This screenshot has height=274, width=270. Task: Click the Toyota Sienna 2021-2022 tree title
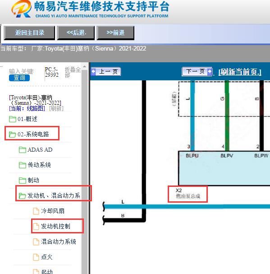[35, 100]
